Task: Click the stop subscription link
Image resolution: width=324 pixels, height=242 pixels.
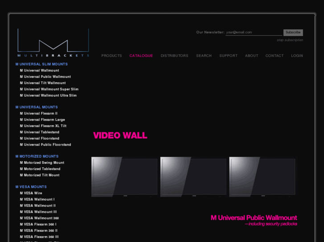Action: point(290,40)
